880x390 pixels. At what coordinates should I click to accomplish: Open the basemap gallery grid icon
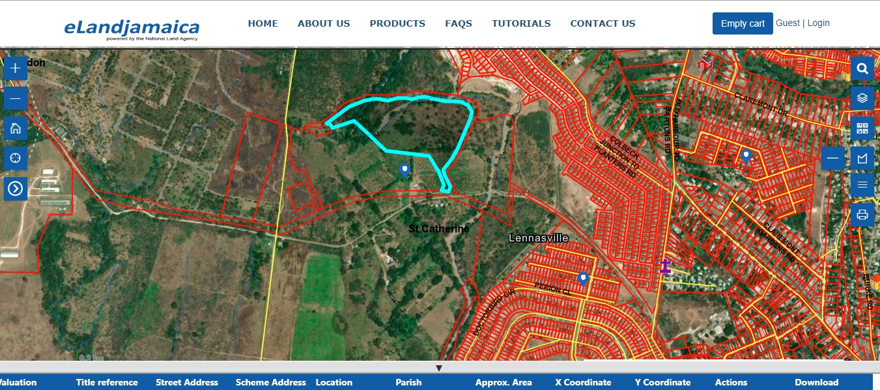point(862,129)
